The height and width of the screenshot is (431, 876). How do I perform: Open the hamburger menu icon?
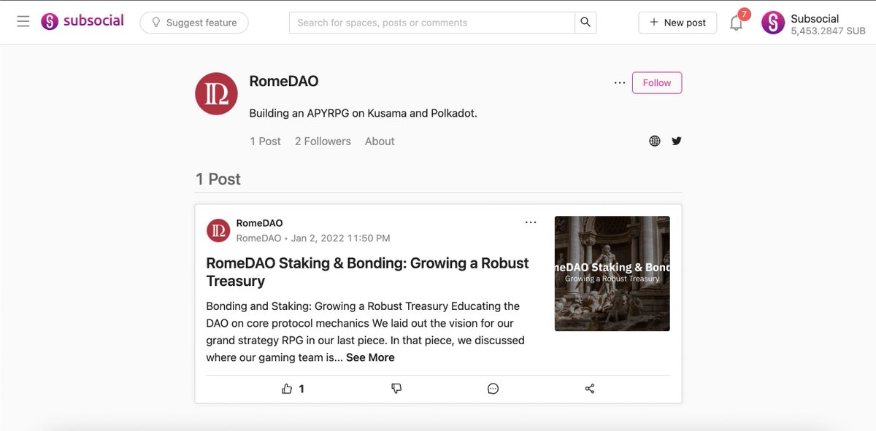[x=23, y=22]
